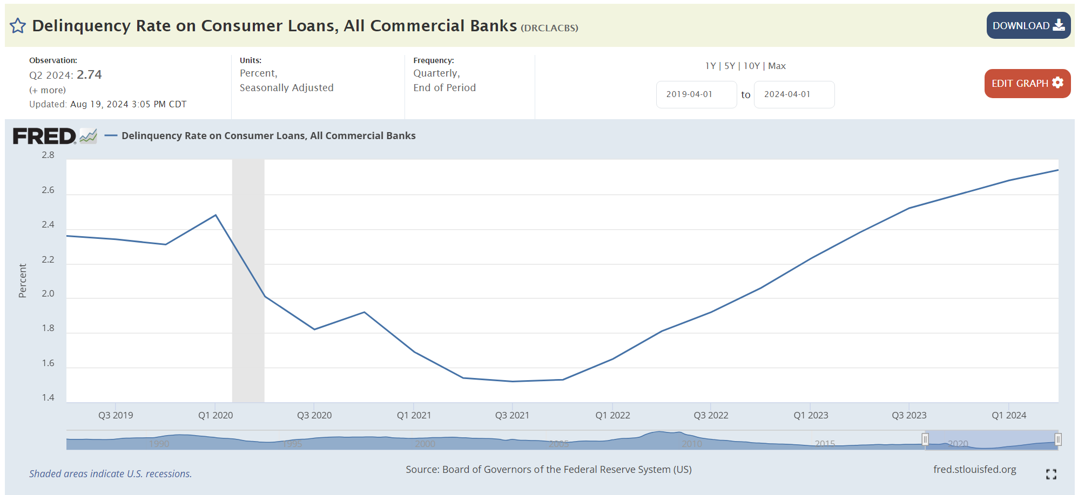Click the Q1 2024 axis label
This screenshot has width=1078, height=495.
coord(1009,415)
